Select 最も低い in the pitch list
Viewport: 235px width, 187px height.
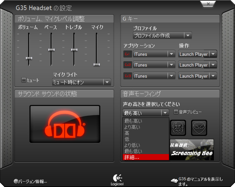click(146, 151)
